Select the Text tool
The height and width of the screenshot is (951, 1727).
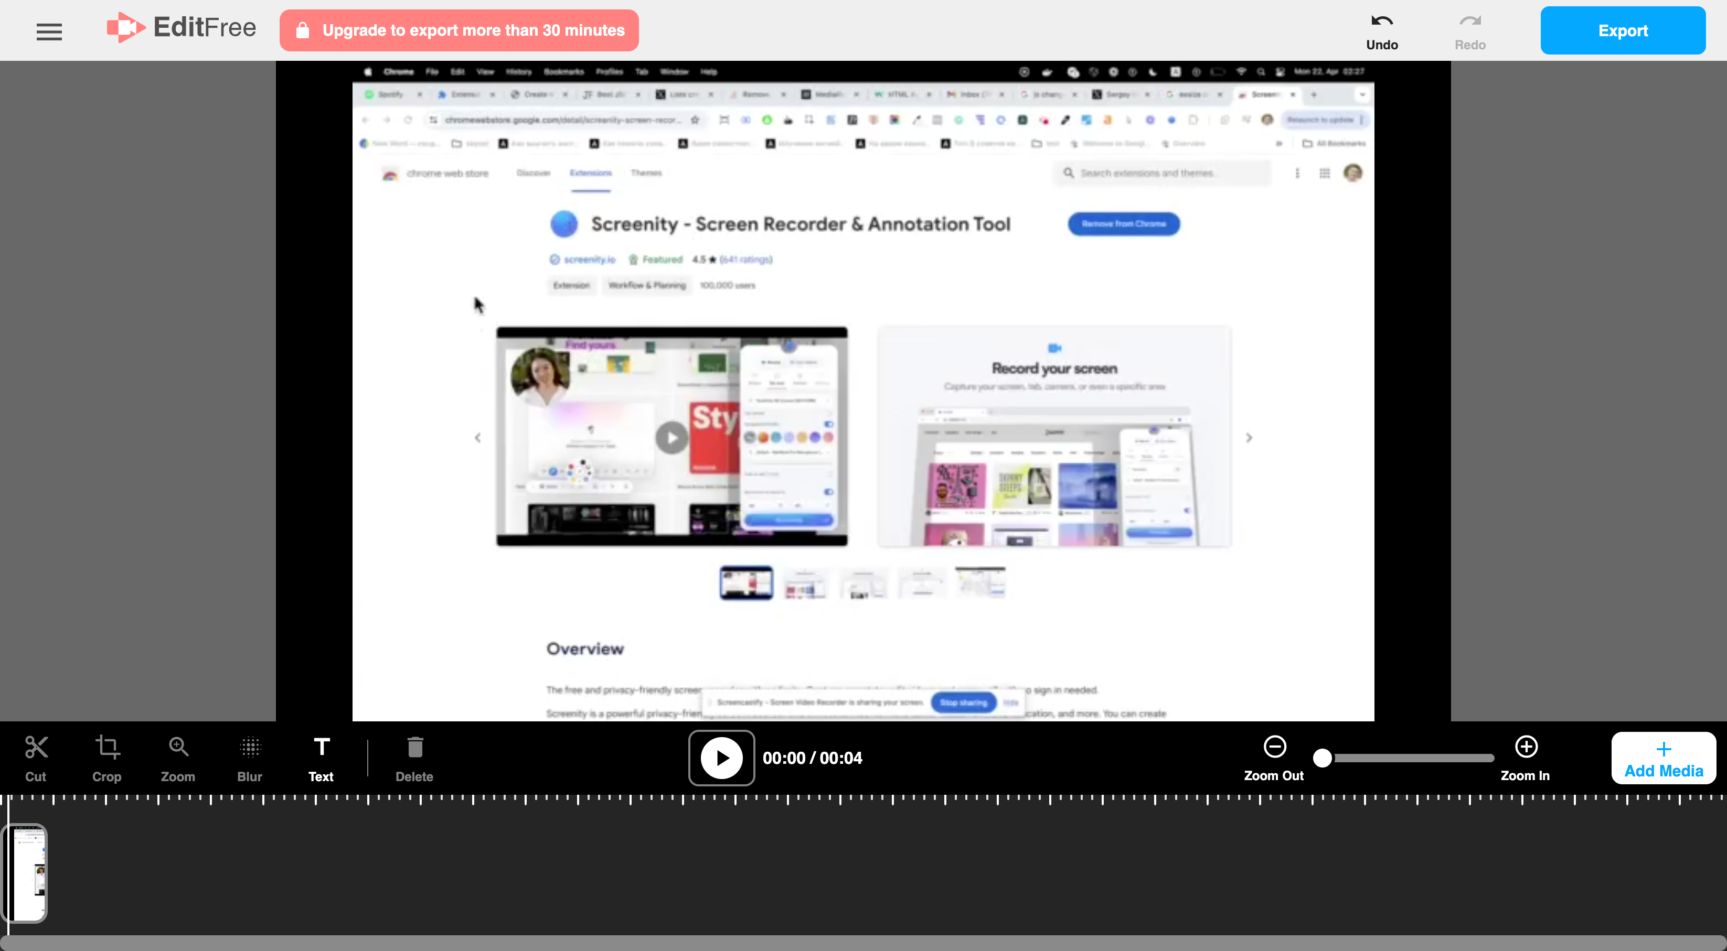321,758
